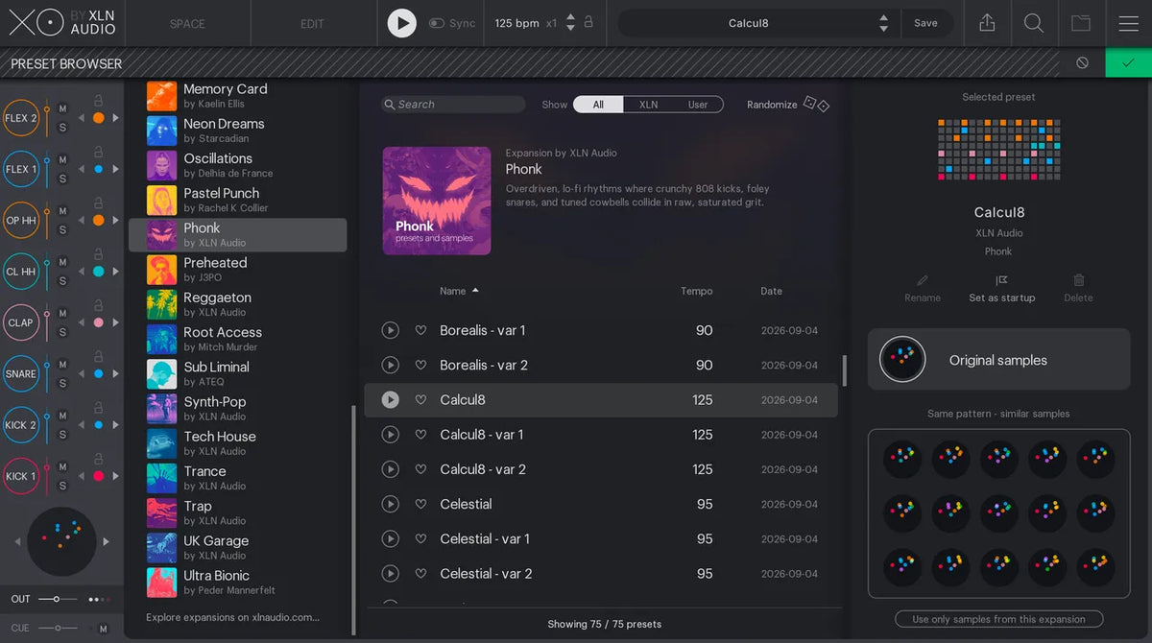Solo the FLEX 1 channel

(x=62, y=179)
